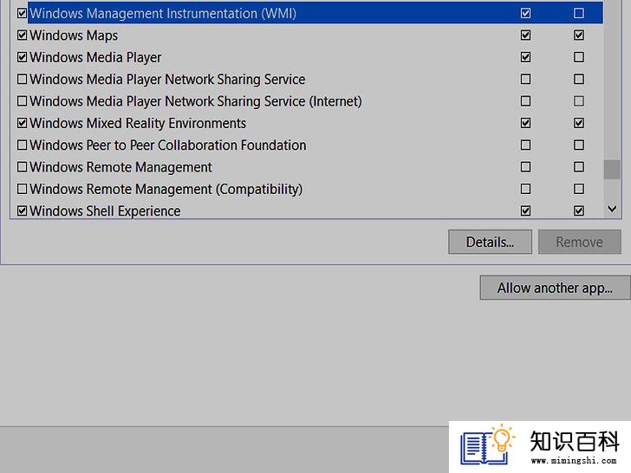Image resolution: width=631 pixels, height=473 pixels.
Task: Select Windows Management Instrumentation (WMI) row text
Action: 163,13
